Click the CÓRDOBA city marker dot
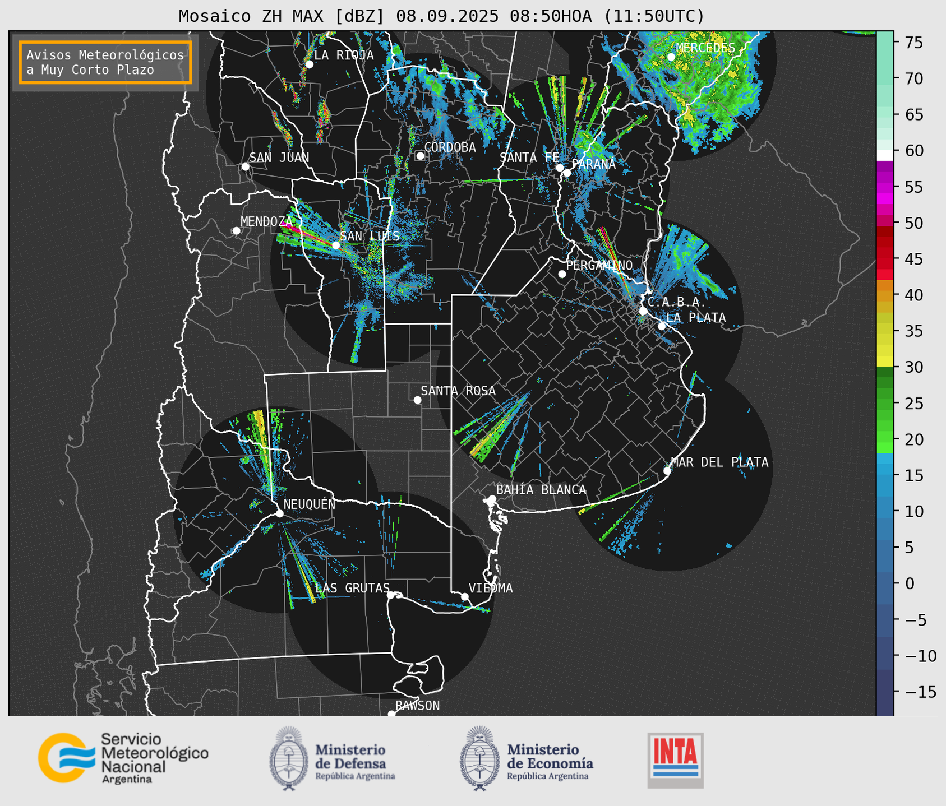The height and width of the screenshot is (806, 946). pyautogui.click(x=420, y=156)
